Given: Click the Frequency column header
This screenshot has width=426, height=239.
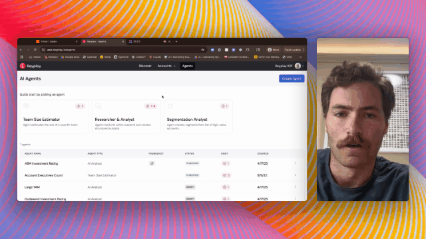Looking at the screenshot, I should tap(156, 153).
